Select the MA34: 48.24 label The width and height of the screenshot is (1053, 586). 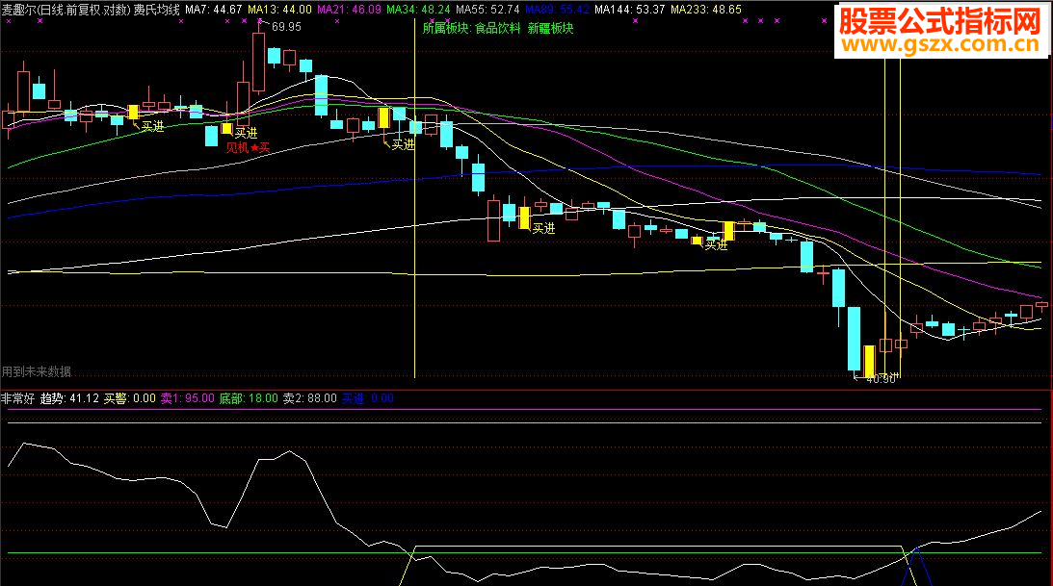point(418,10)
